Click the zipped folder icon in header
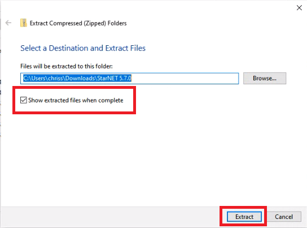 point(24,23)
